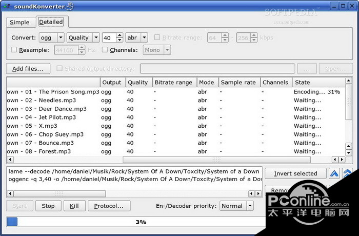This screenshot has height=236, width=359.
Task: Click the Mode column header
Action: (208, 83)
